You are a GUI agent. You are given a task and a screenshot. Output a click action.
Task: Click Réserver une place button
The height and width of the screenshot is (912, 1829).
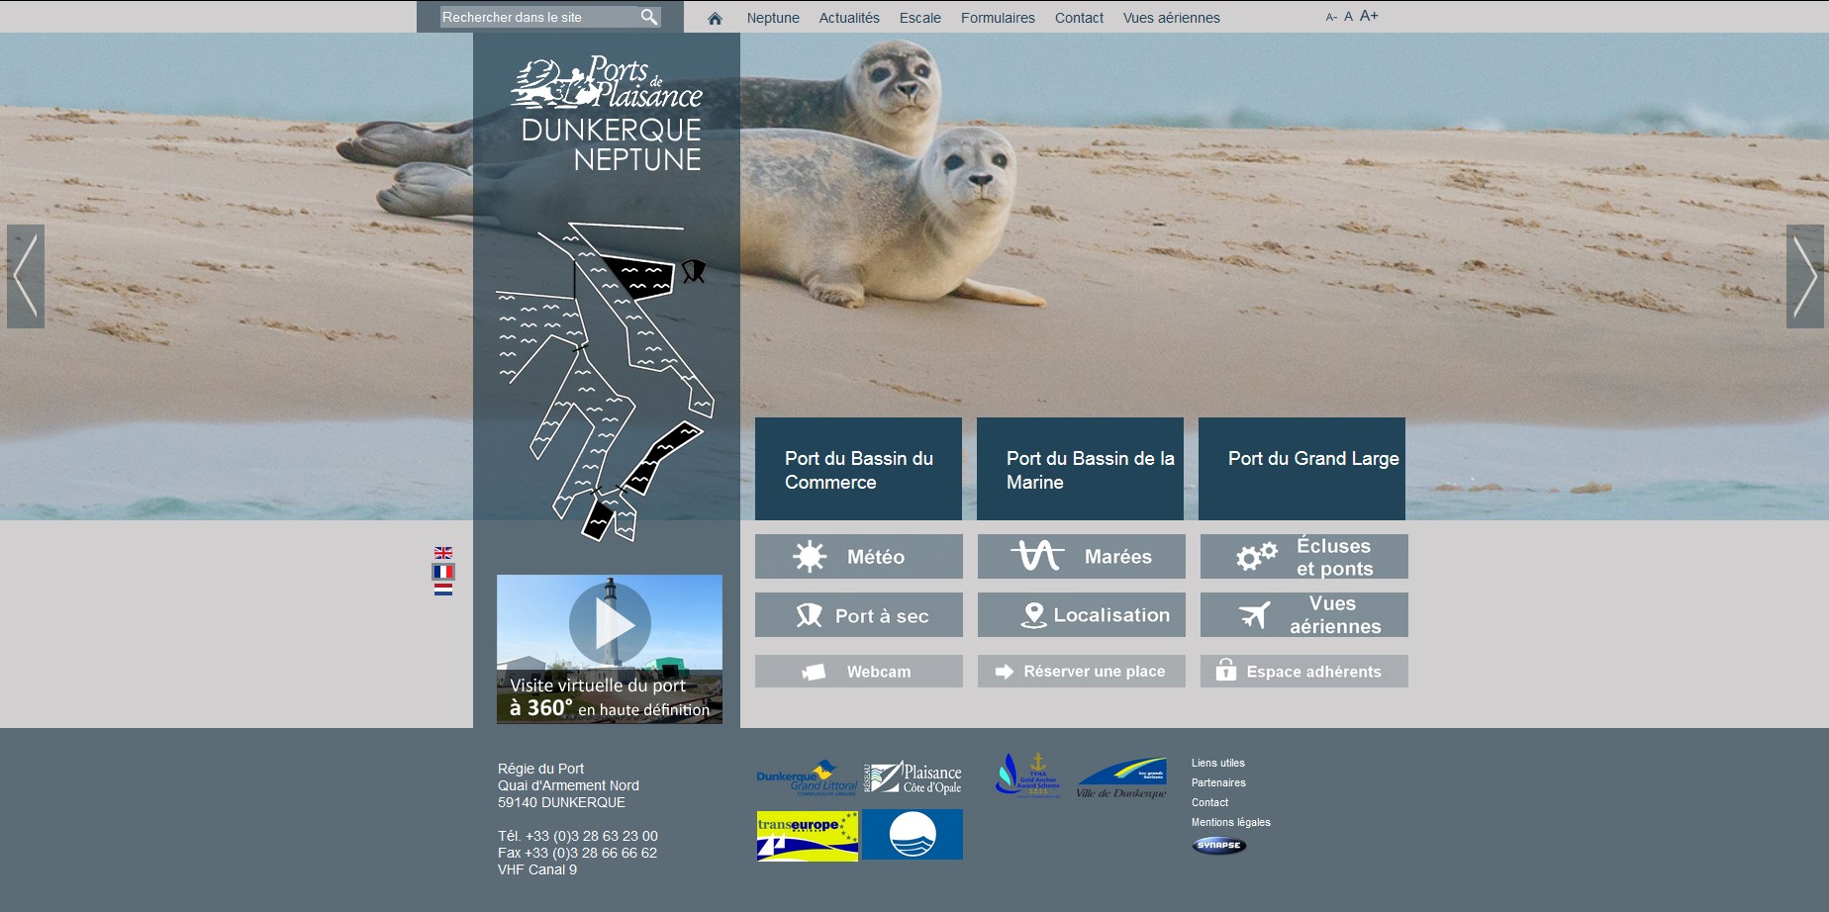click(x=1081, y=672)
